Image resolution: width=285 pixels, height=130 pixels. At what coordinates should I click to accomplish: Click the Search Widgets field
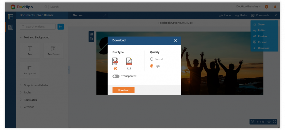(38, 27)
